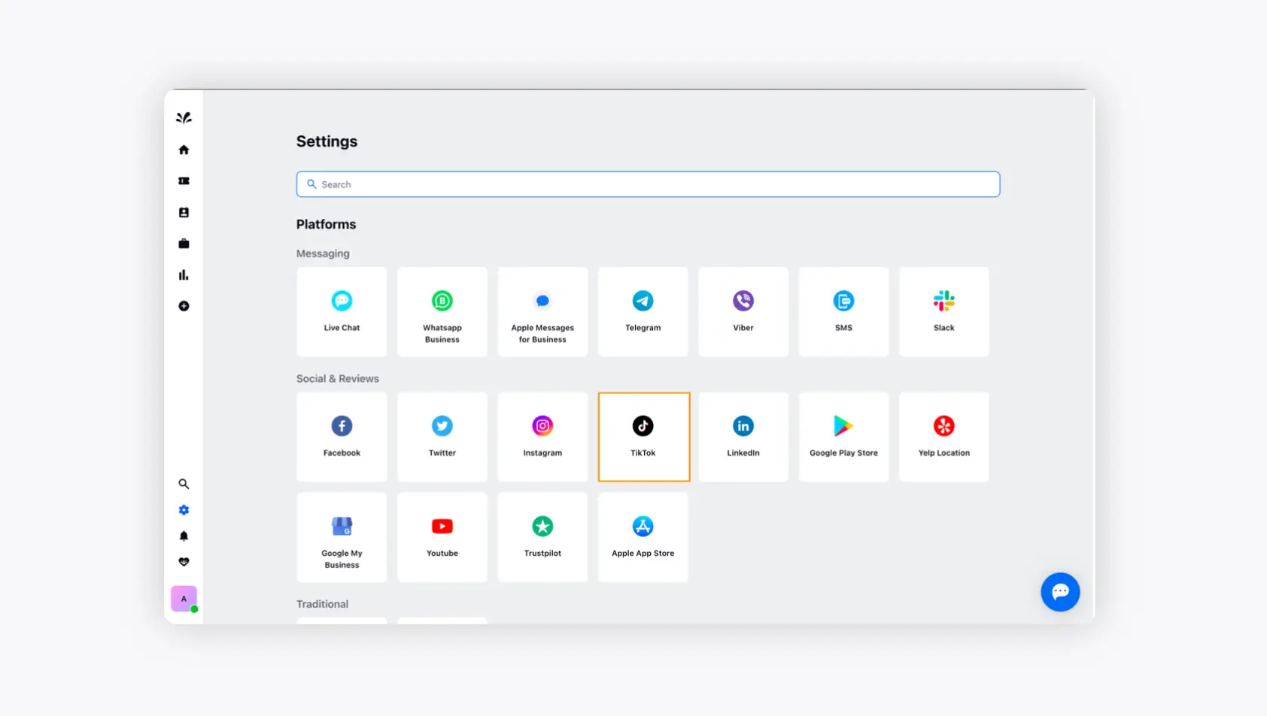Open the SMS platform card
The height and width of the screenshot is (716, 1267).
tap(843, 311)
